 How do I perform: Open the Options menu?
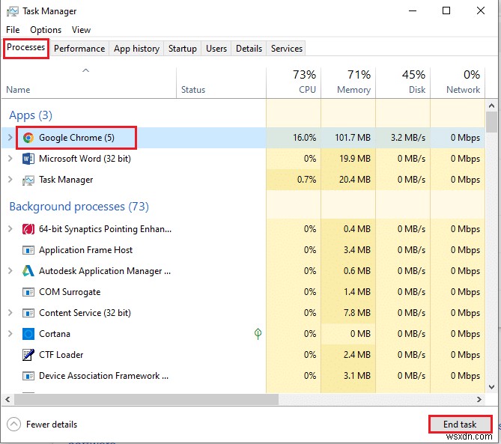46,30
